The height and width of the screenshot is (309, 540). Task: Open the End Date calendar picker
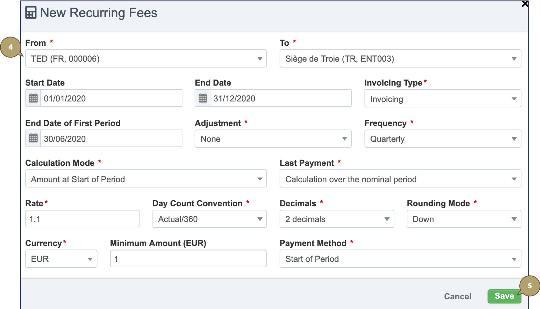[202, 98]
